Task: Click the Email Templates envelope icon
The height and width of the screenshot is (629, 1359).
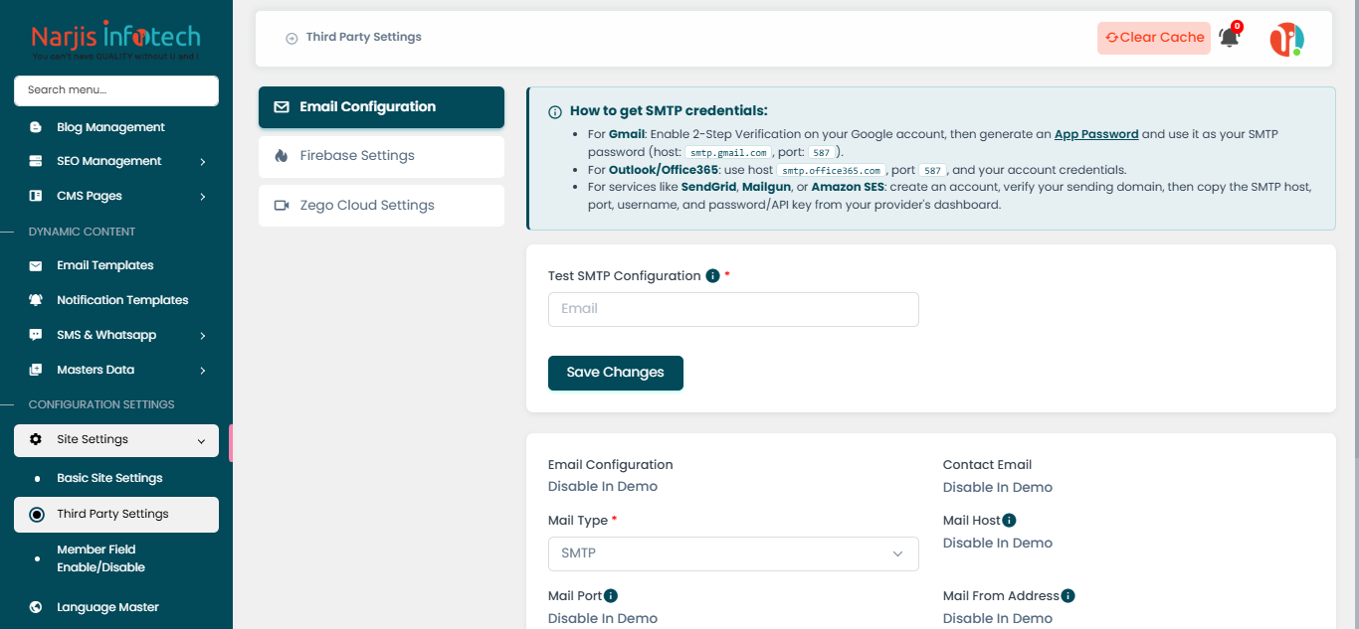Action: coord(36,265)
